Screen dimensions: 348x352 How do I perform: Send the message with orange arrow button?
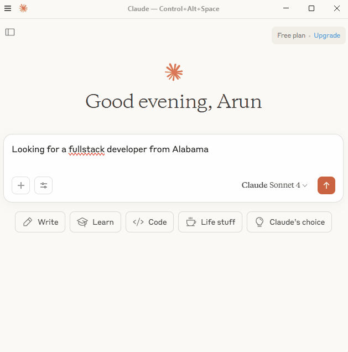point(326,185)
